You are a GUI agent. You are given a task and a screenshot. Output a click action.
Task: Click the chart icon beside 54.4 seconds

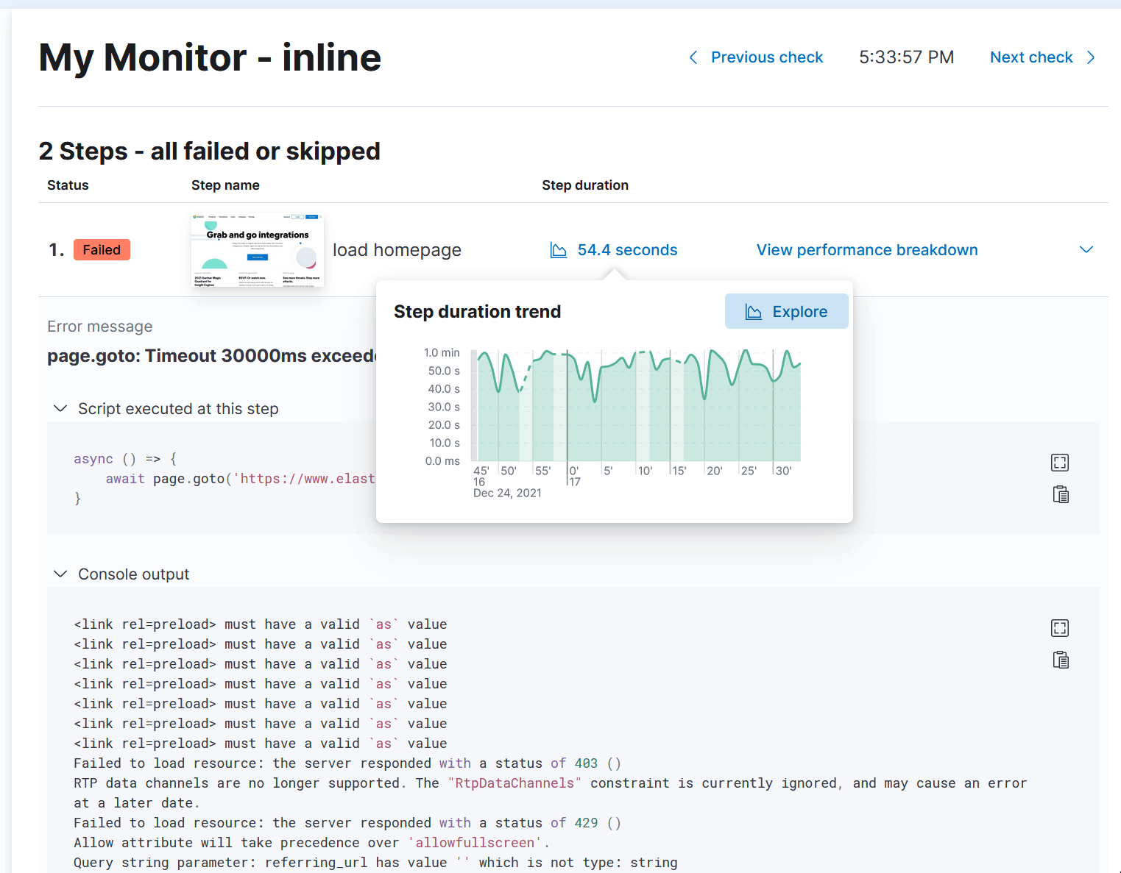click(559, 251)
